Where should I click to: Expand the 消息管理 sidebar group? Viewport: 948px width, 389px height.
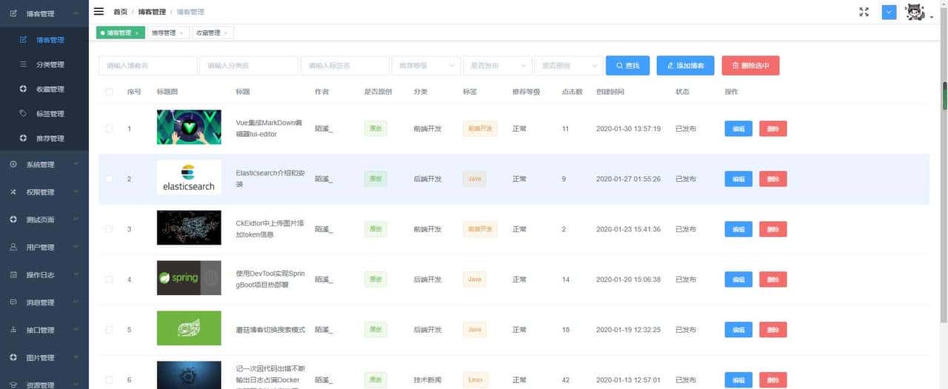pyautogui.click(x=44, y=302)
